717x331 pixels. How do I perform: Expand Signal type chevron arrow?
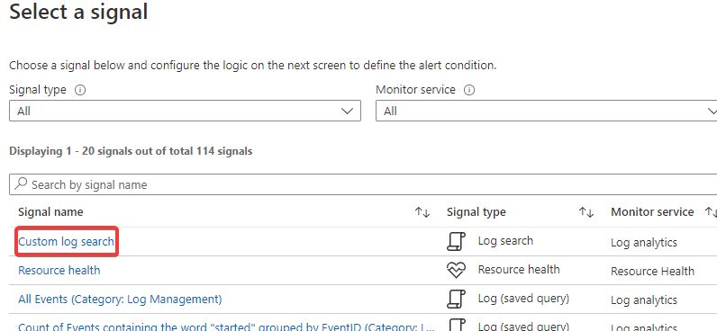347,111
